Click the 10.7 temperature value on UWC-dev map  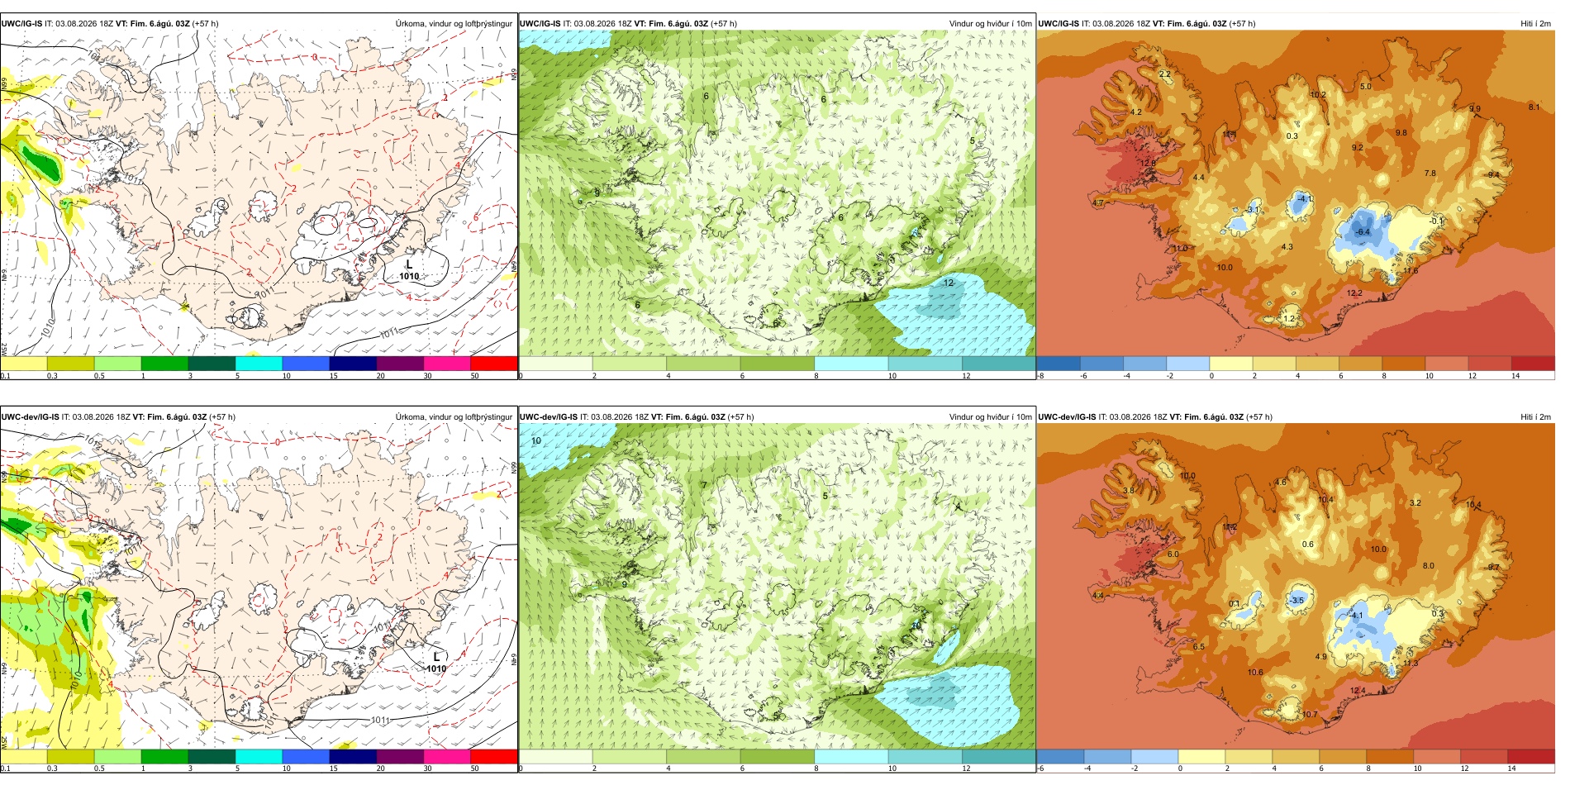point(1310,715)
